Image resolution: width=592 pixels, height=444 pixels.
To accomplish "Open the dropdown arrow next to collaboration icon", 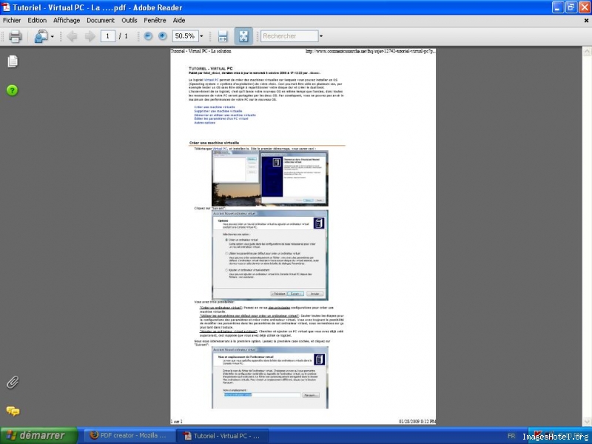I will coord(52,36).
